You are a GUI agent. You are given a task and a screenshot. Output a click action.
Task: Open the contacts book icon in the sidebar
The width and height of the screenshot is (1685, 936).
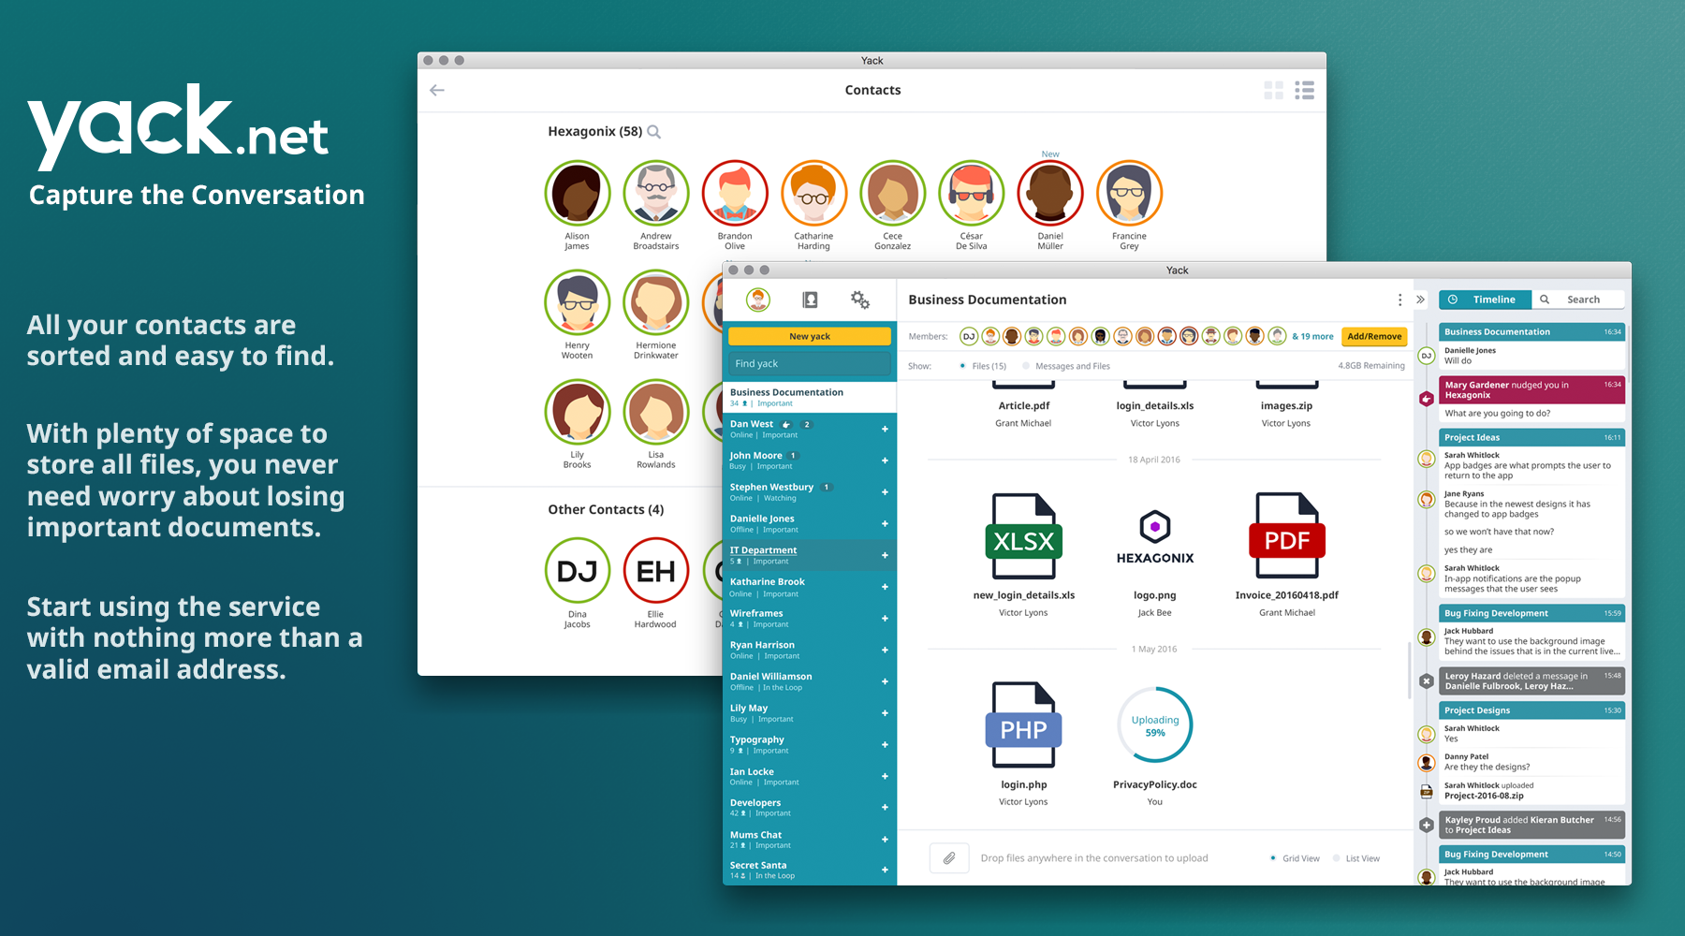[x=810, y=300]
